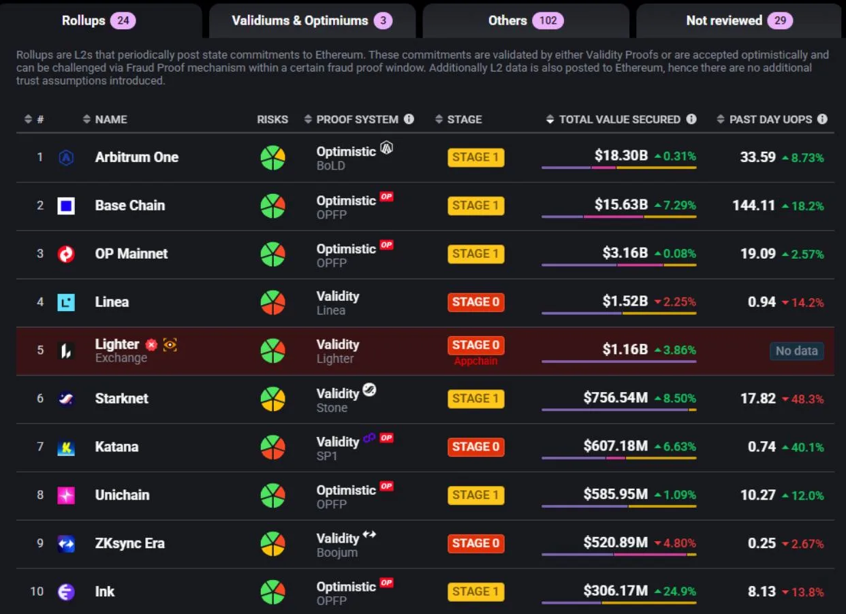Click Lighter's red warning badge icon
Screen dimensions: 846x614
151,345
